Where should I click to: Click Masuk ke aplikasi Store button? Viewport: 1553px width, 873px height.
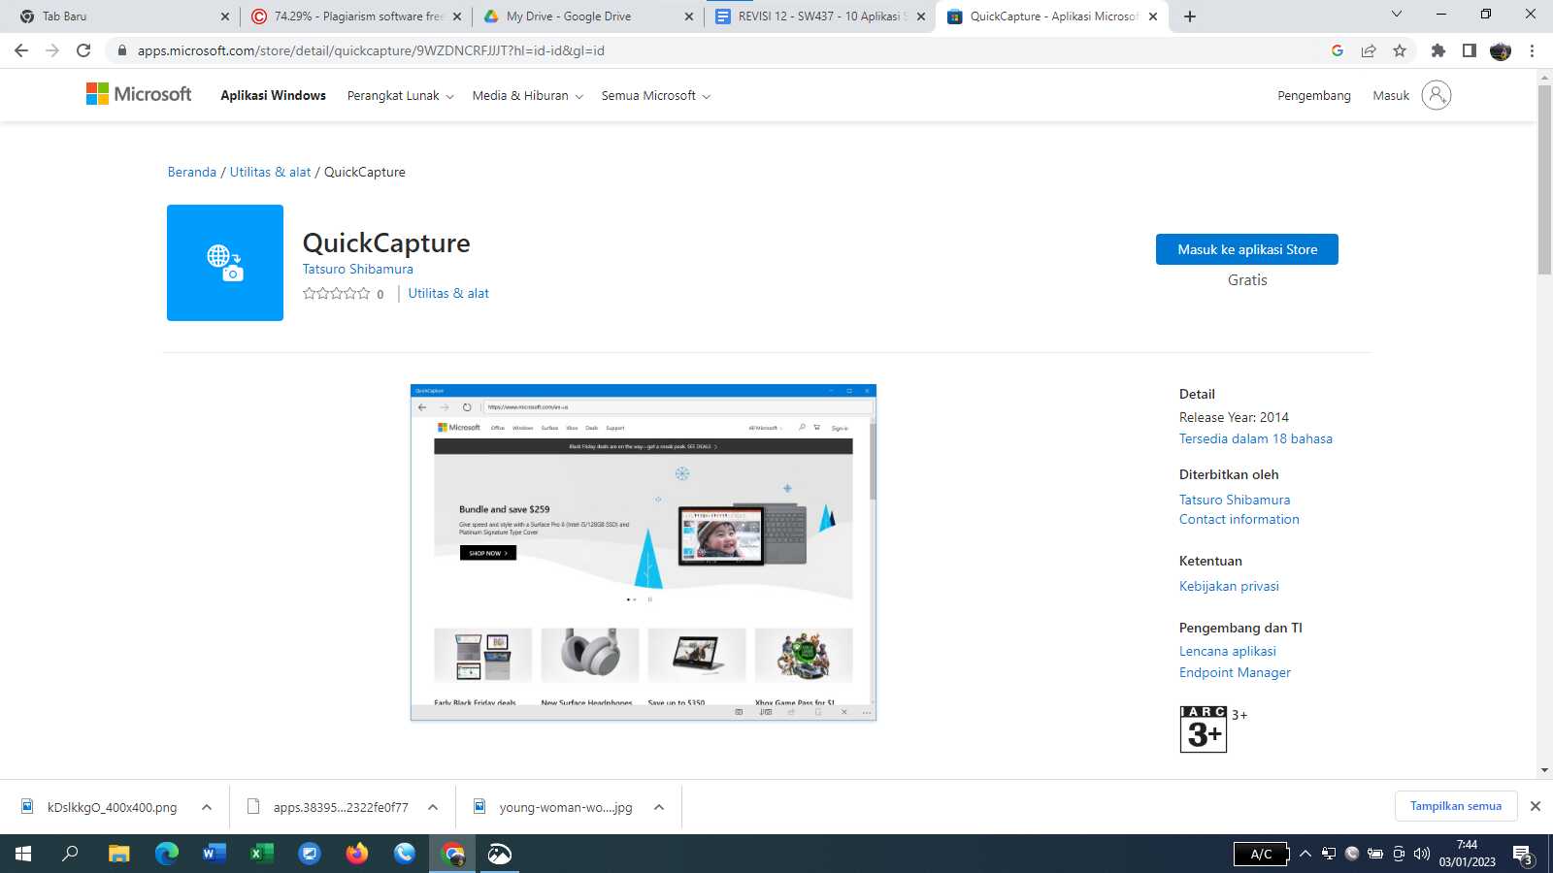point(1247,249)
